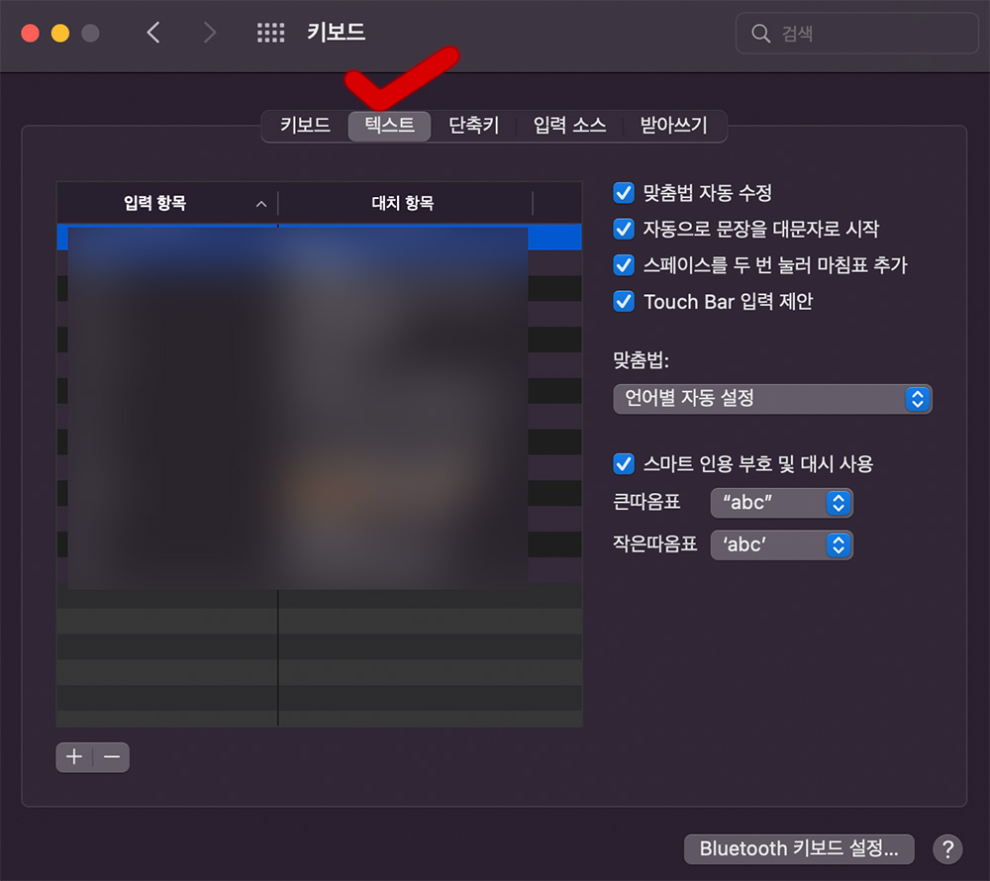
Task: Disable 맞춤법 자동 수정 checkbox
Action: [623, 192]
